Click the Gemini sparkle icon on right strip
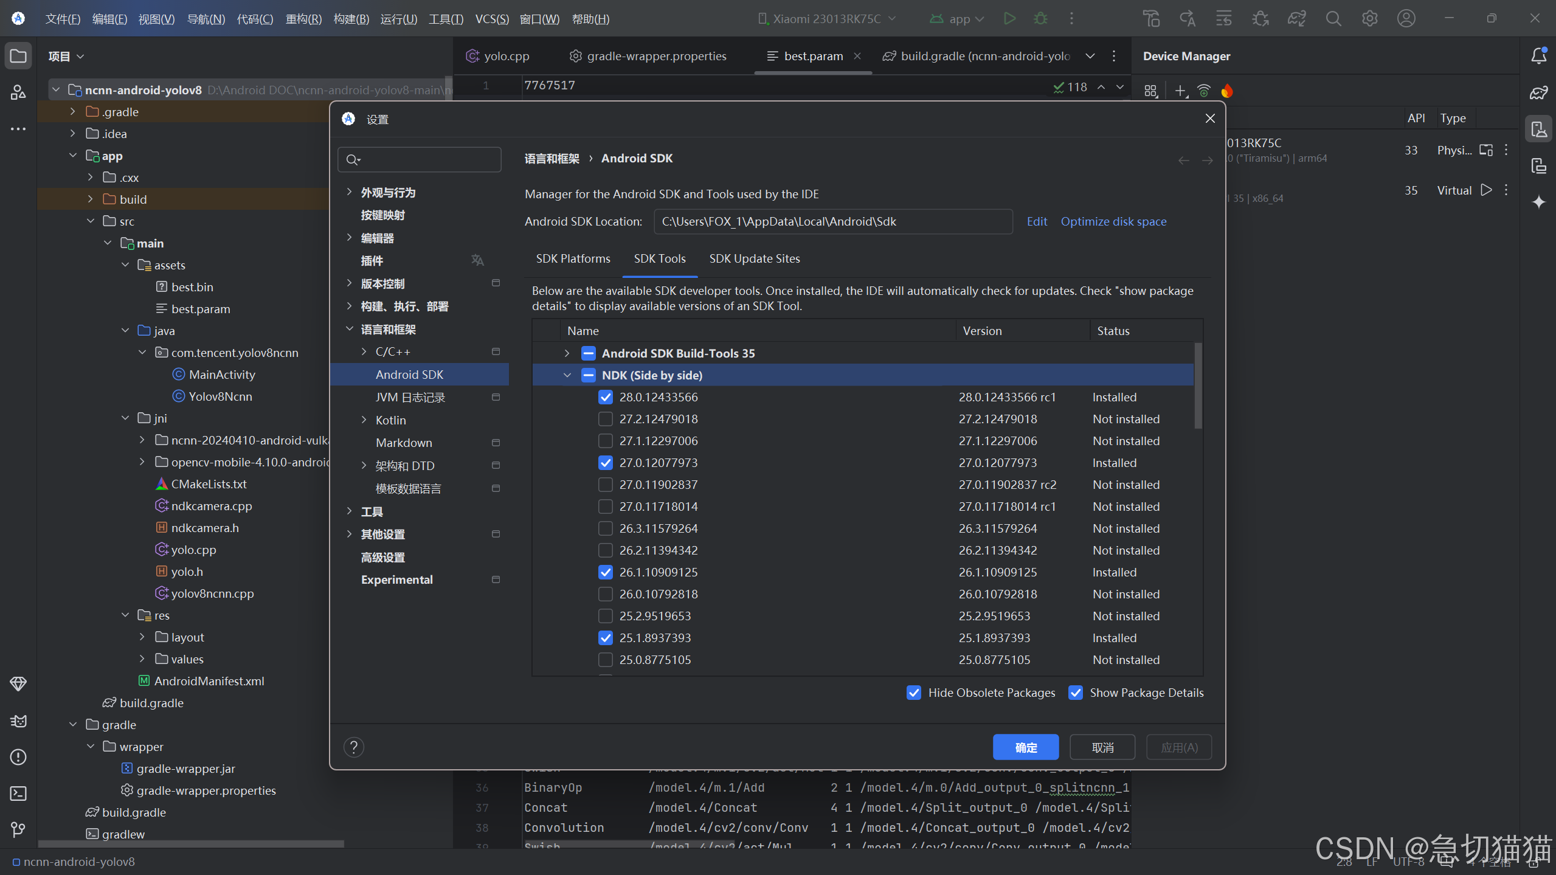This screenshot has height=875, width=1556. point(1538,202)
